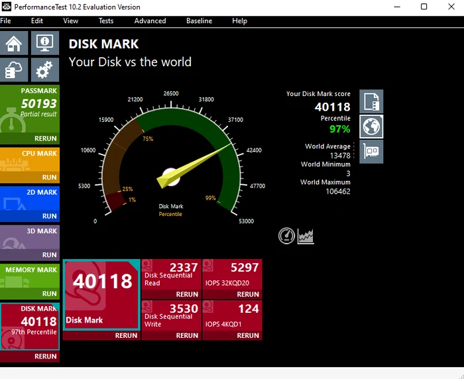This screenshot has height=379, width=464.
Task: Select the hardware card comparison icon
Action: pos(371,152)
